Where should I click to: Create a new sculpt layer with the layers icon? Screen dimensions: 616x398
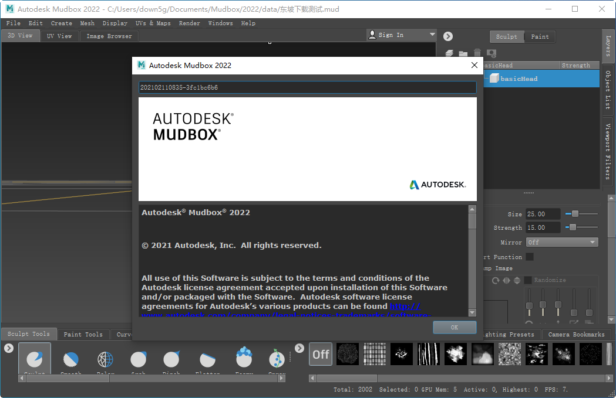tap(450, 53)
